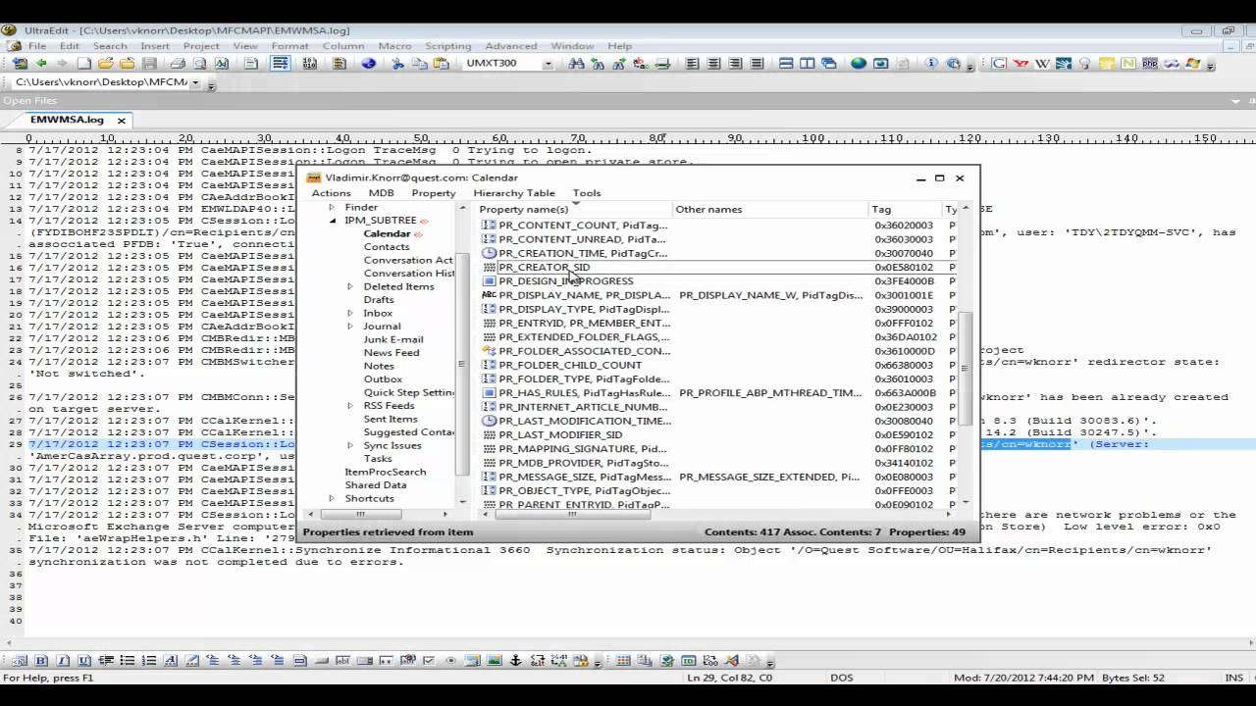Click the Google search icon
The width and height of the screenshot is (1256, 706).
(x=999, y=64)
